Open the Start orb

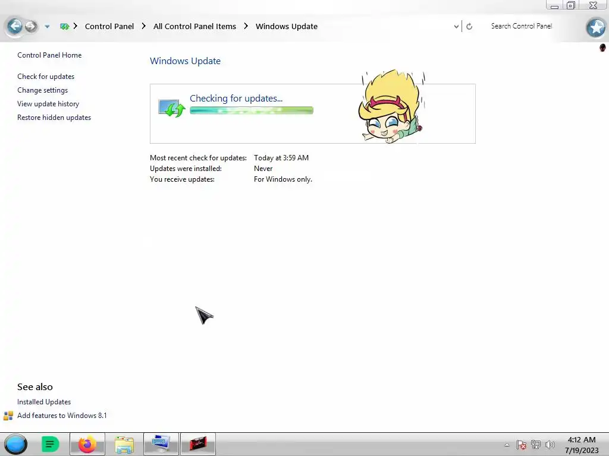pyautogui.click(x=15, y=444)
